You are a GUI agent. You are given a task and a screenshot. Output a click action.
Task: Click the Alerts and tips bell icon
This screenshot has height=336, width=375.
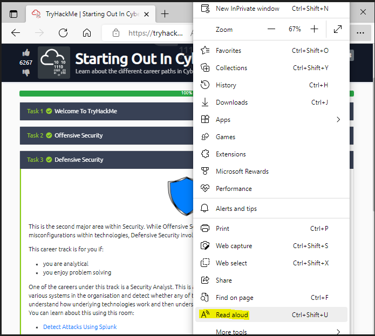pos(204,208)
